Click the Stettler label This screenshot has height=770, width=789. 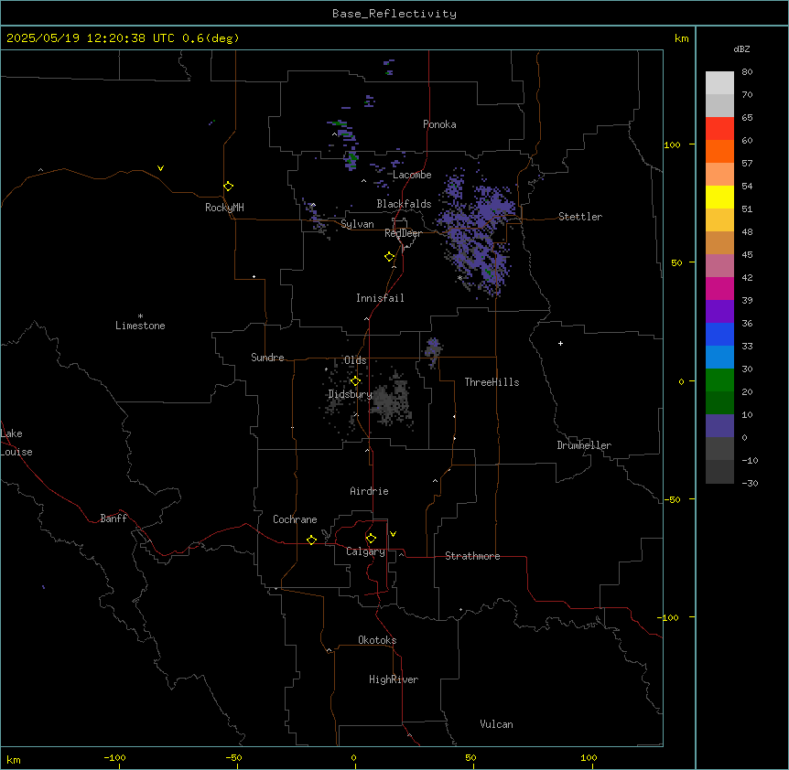coord(580,217)
